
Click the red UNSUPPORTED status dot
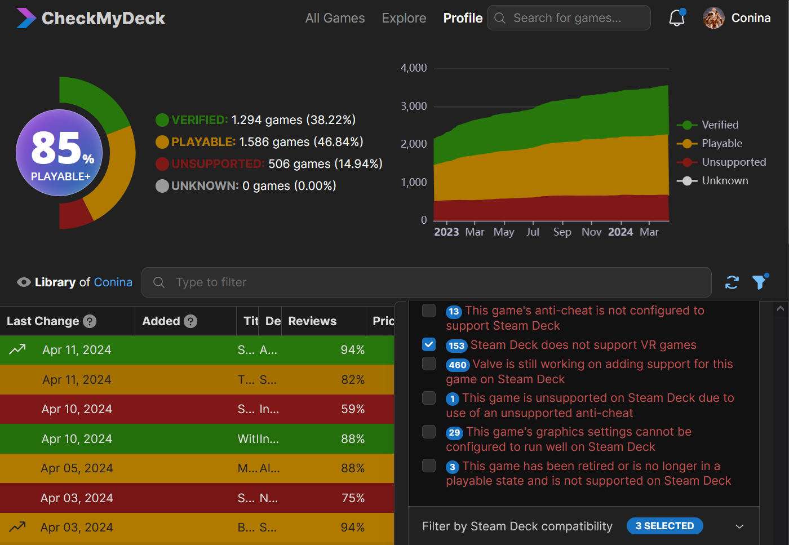(162, 164)
